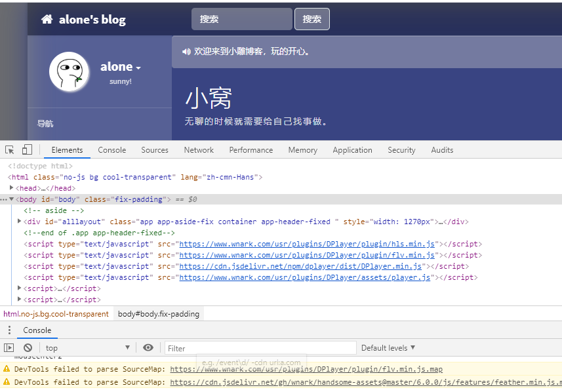Open the top JavaScript context dropdown
The image size is (562, 390).
pyautogui.click(x=87, y=348)
